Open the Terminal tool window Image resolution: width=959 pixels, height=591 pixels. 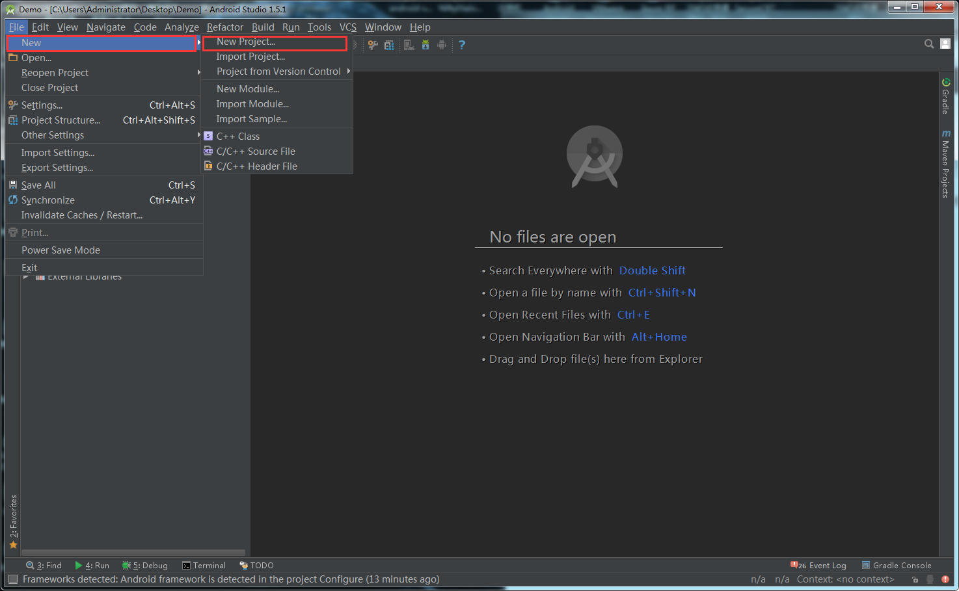204,566
